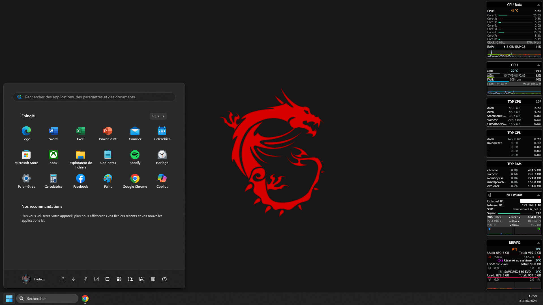This screenshot has width=543, height=305.
Task: Click the taskbar Rechercher search box
Action: pos(47,298)
